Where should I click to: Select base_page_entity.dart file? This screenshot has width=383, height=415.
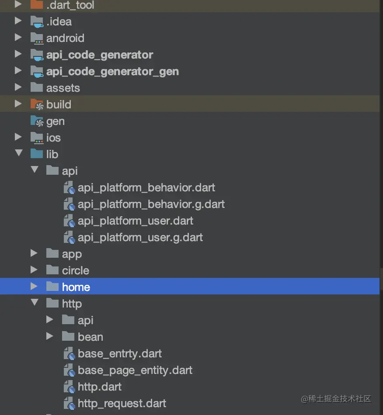pyautogui.click(x=135, y=370)
